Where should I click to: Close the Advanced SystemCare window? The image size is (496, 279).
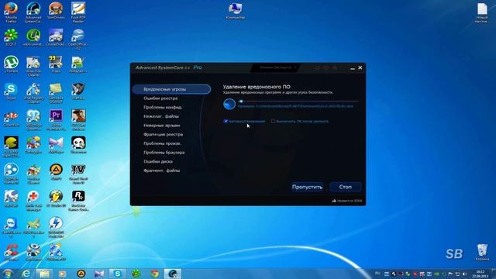coord(360,67)
